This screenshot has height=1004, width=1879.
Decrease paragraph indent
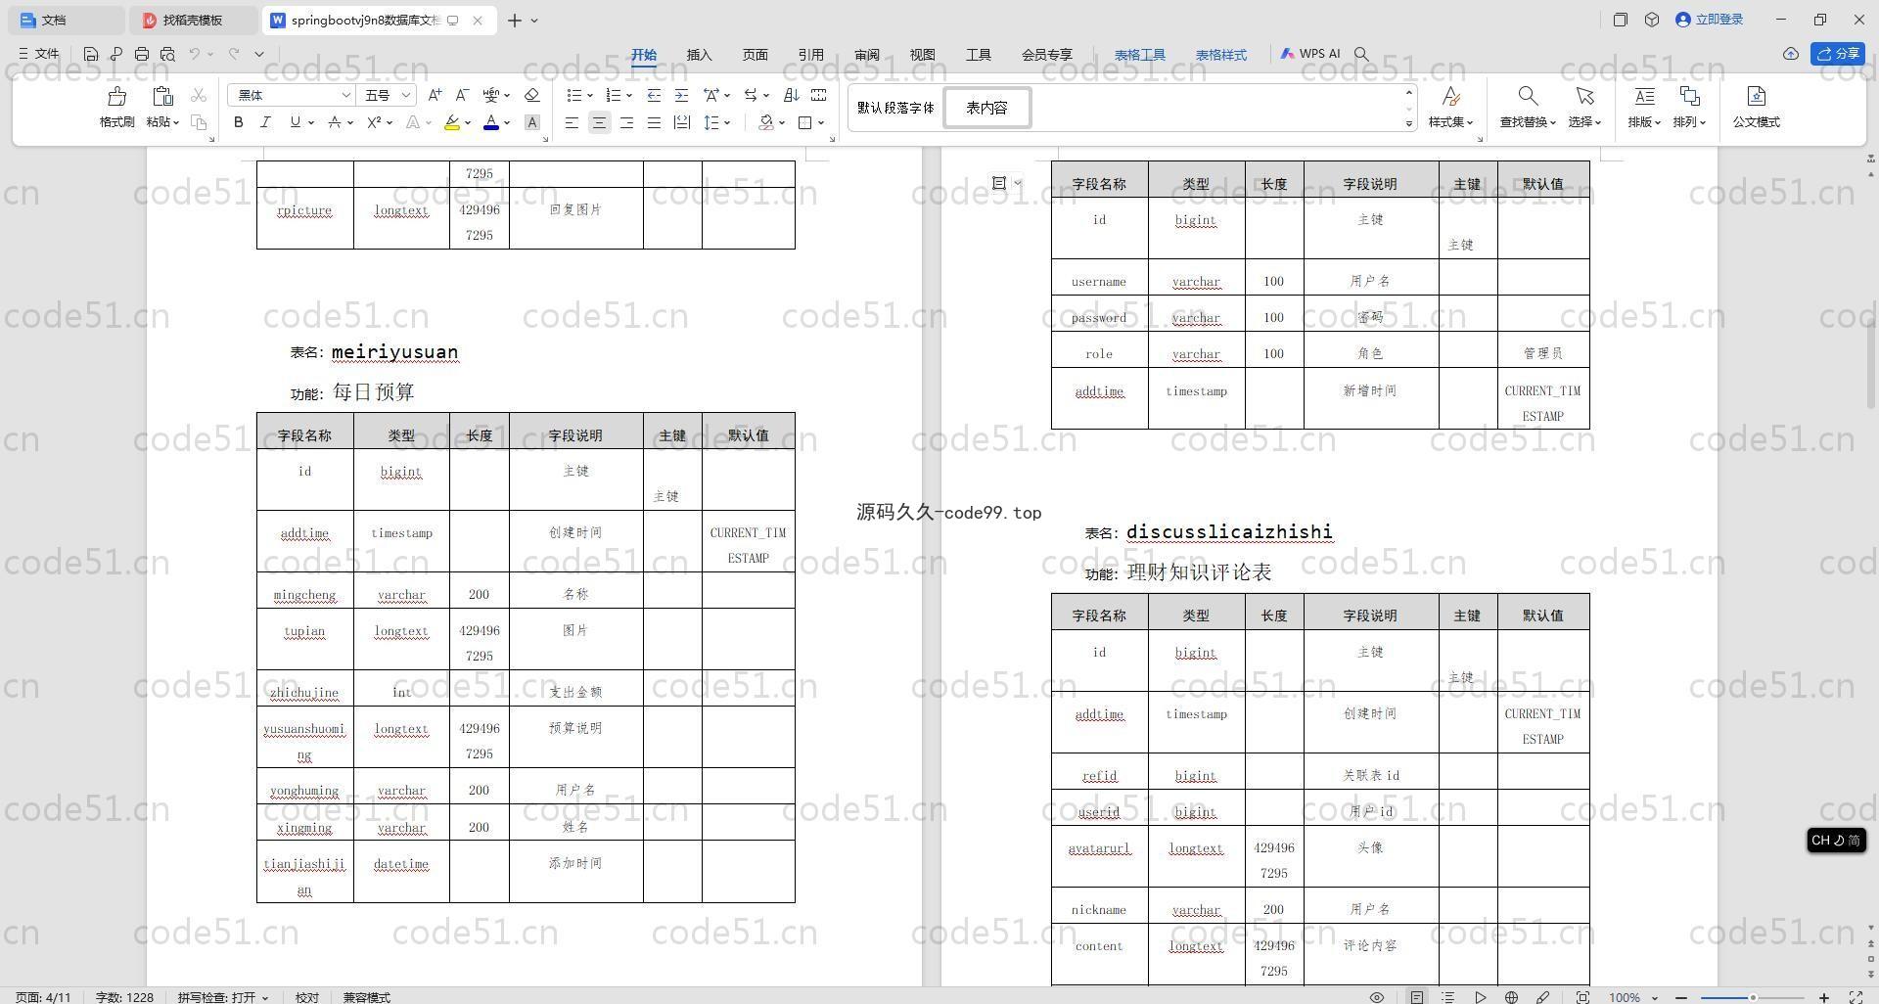(654, 95)
